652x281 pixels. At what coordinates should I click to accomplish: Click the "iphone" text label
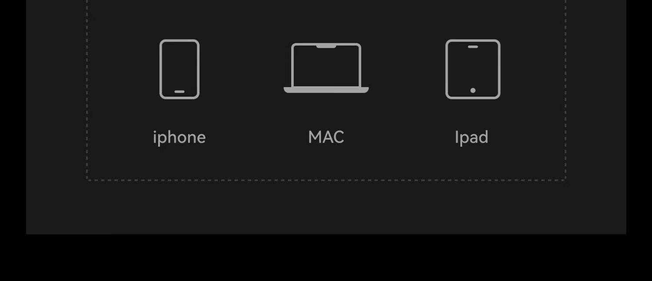[180, 137]
